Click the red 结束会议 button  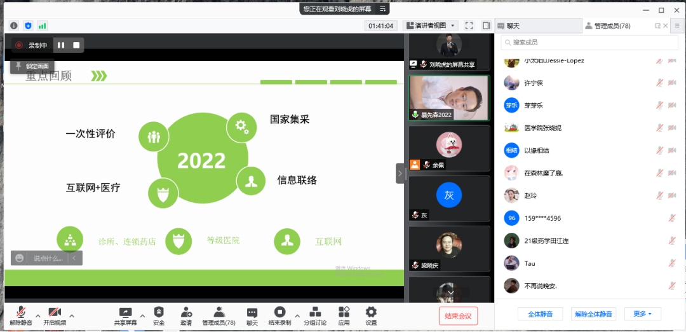[x=458, y=316]
